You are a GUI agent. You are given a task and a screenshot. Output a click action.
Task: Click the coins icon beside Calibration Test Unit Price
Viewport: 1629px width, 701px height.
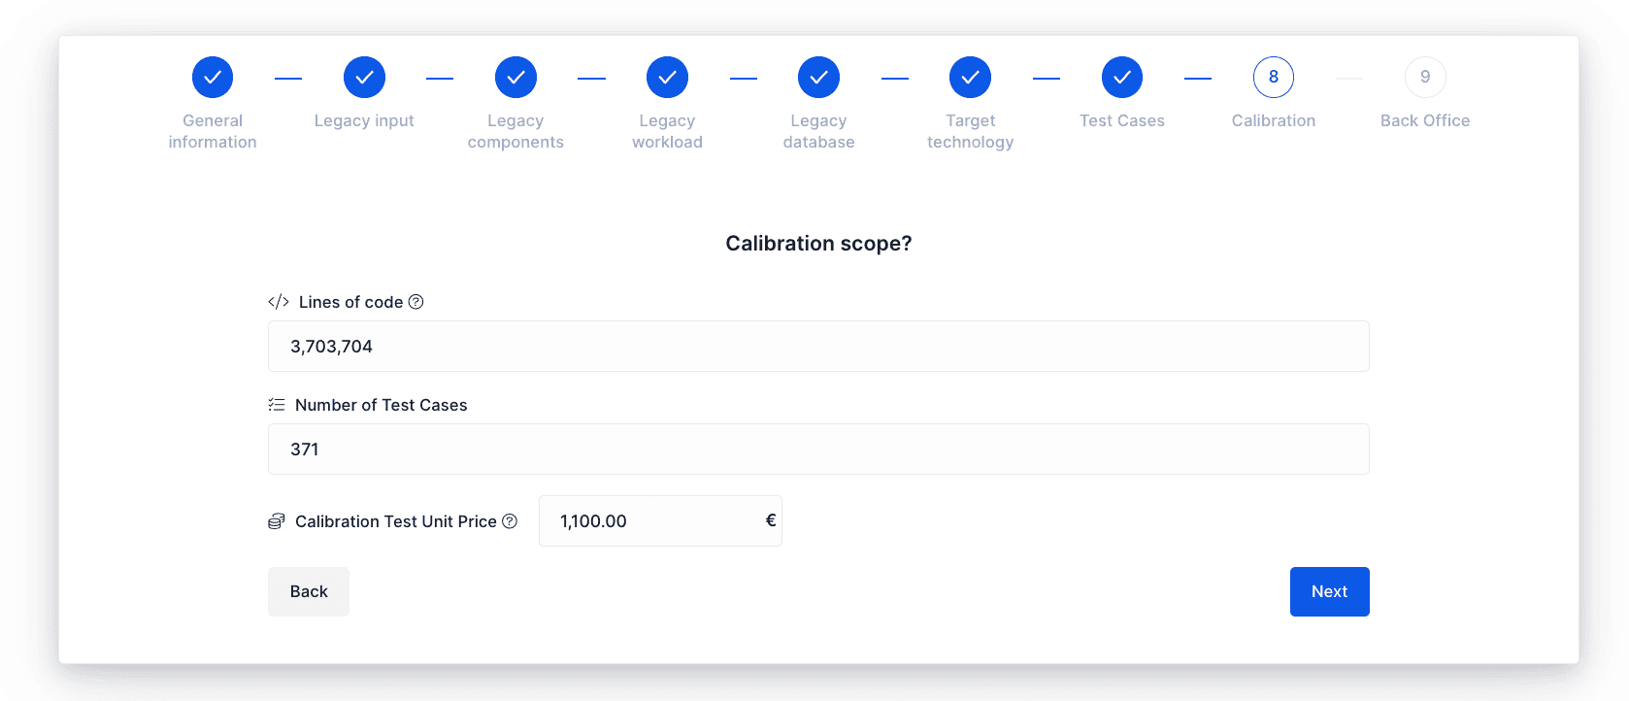point(277,521)
